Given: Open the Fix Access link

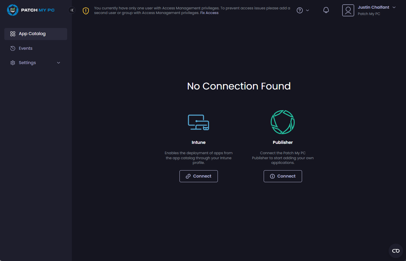Looking at the screenshot, I should click(209, 13).
